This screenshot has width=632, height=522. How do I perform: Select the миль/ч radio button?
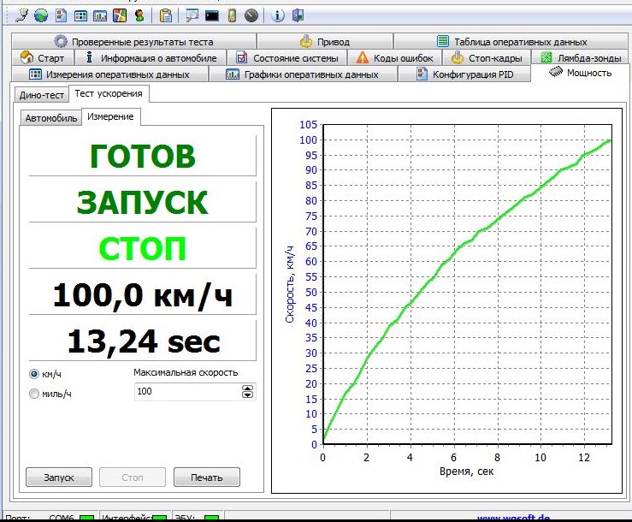pyautogui.click(x=34, y=394)
